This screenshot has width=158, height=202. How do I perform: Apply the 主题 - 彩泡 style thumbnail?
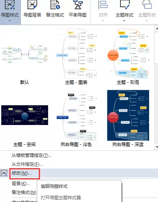pos(128,54)
